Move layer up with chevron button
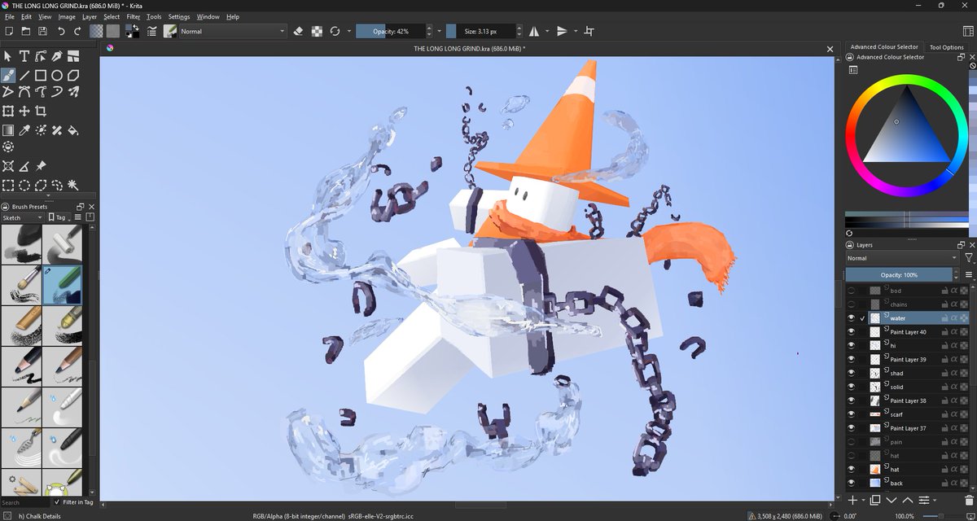The width and height of the screenshot is (977, 521). [908, 500]
